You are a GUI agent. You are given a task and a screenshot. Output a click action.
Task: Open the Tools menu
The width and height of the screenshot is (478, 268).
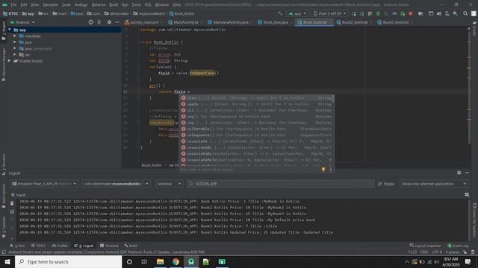pos(136,4)
